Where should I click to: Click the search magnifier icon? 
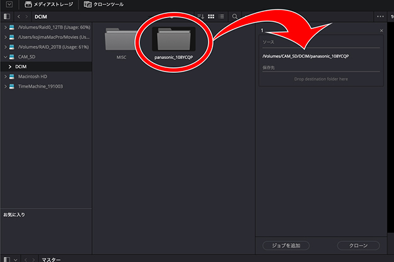point(235,16)
